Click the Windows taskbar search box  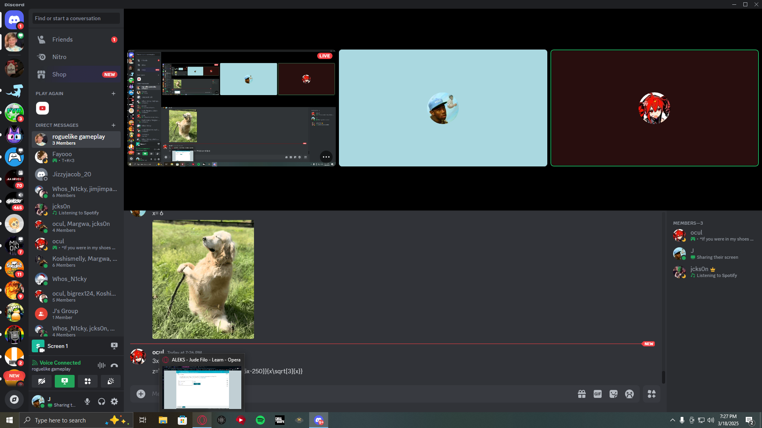[x=75, y=420]
